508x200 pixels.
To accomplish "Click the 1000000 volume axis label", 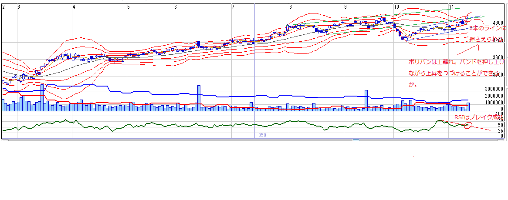I will coord(494,103).
